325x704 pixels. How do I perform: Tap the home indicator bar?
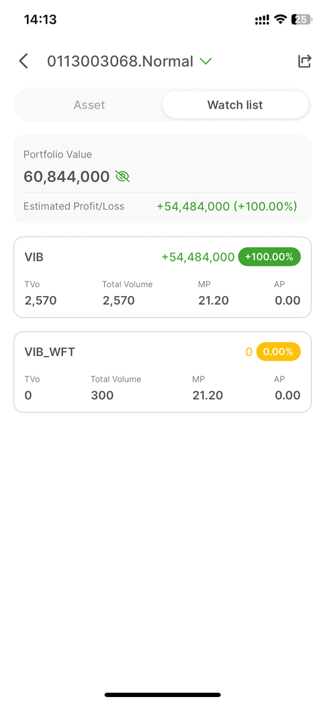pos(162,695)
